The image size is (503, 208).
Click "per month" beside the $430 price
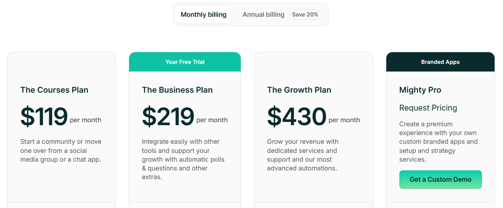344,120
